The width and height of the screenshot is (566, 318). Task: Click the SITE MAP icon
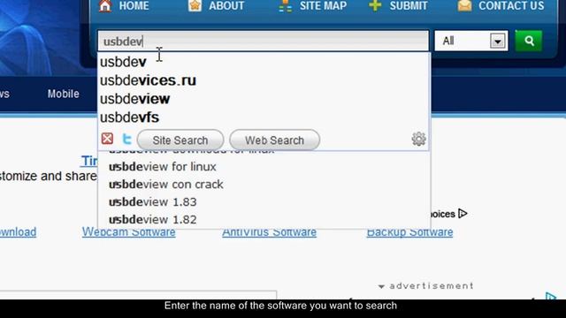point(285,6)
